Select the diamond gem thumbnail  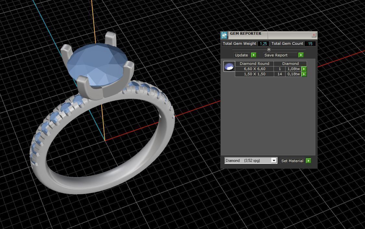[x=229, y=66]
